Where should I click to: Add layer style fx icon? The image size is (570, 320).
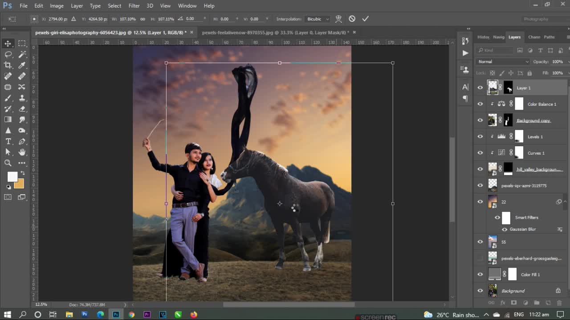(503, 303)
